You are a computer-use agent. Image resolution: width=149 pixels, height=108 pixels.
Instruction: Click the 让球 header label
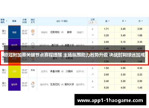[x=92, y=19]
